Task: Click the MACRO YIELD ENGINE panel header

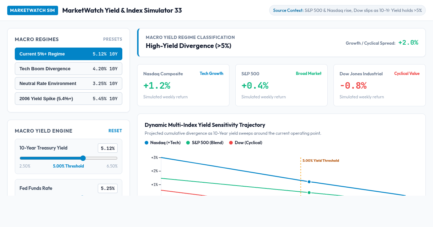Action: [44, 131]
